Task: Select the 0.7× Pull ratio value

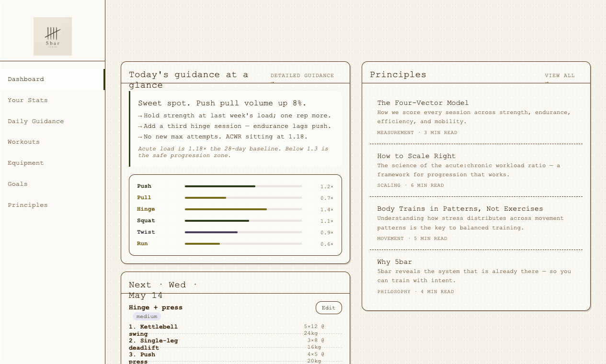Action: tap(327, 198)
